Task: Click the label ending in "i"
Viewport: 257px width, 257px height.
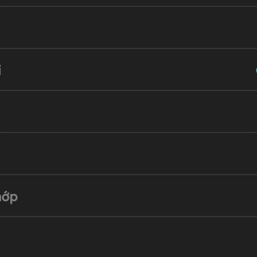Action: (x=0, y=70)
